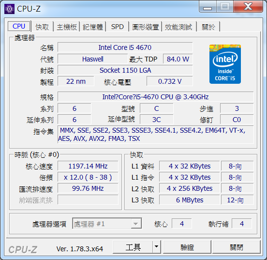
Task: Close the CPU-Z window with X
Action: click(248, 7)
